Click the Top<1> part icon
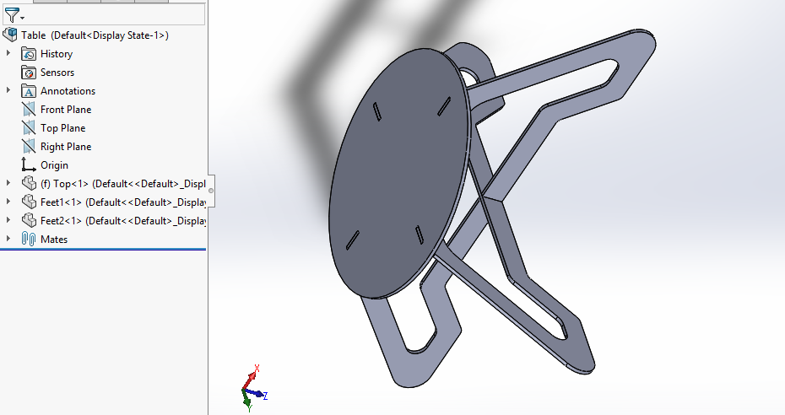Viewport: 785px width, 415px height. (x=29, y=183)
